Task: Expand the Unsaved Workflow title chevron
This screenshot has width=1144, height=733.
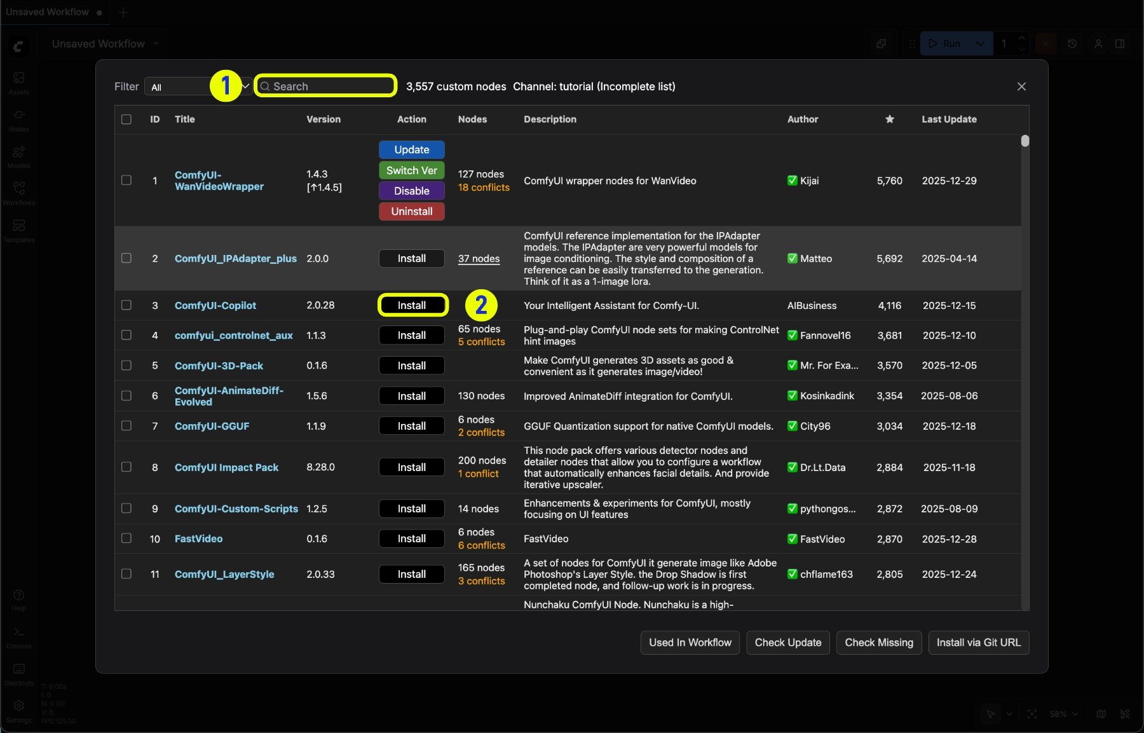Action: (x=156, y=43)
